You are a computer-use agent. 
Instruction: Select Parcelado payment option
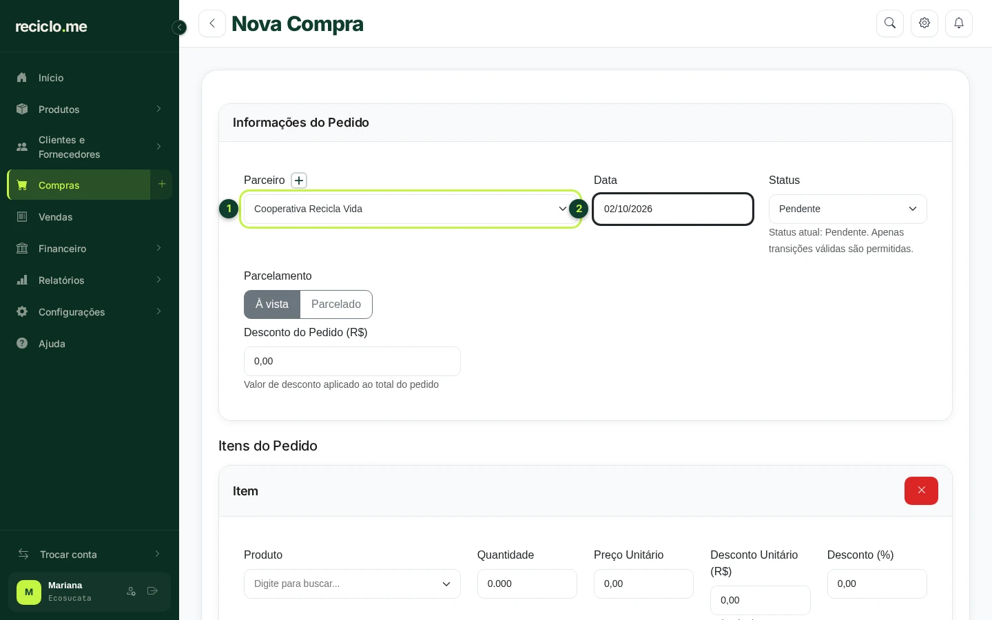coord(336,304)
